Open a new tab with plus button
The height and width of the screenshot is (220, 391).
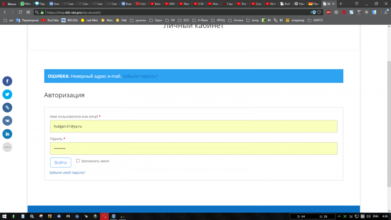coord(341,4)
